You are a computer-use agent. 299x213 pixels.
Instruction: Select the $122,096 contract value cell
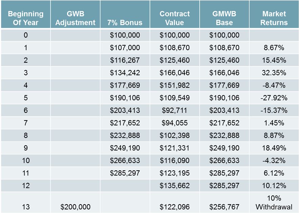(175, 207)
